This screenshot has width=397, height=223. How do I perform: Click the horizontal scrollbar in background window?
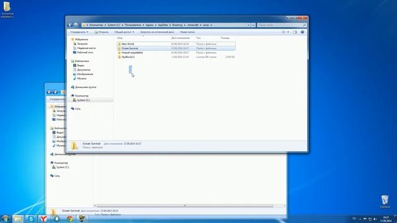[185, 206]
